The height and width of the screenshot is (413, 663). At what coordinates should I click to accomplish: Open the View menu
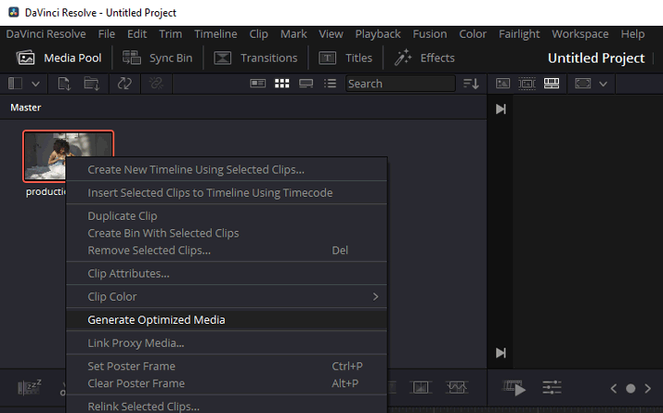pos(331,34)
